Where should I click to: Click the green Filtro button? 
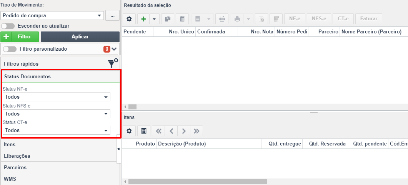pyautogui.click(x=20, y=37)
